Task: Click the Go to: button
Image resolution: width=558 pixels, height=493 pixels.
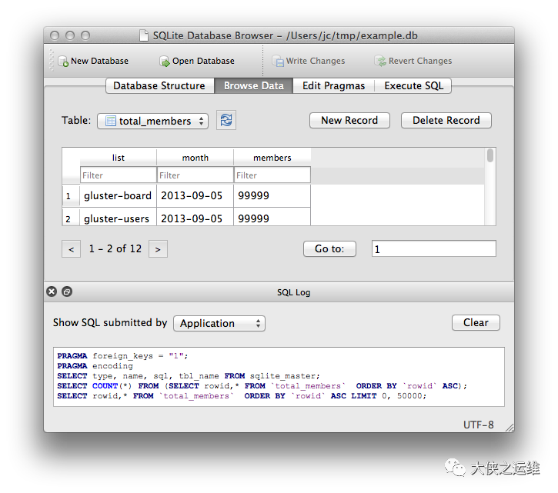Action: click(329, 248)
